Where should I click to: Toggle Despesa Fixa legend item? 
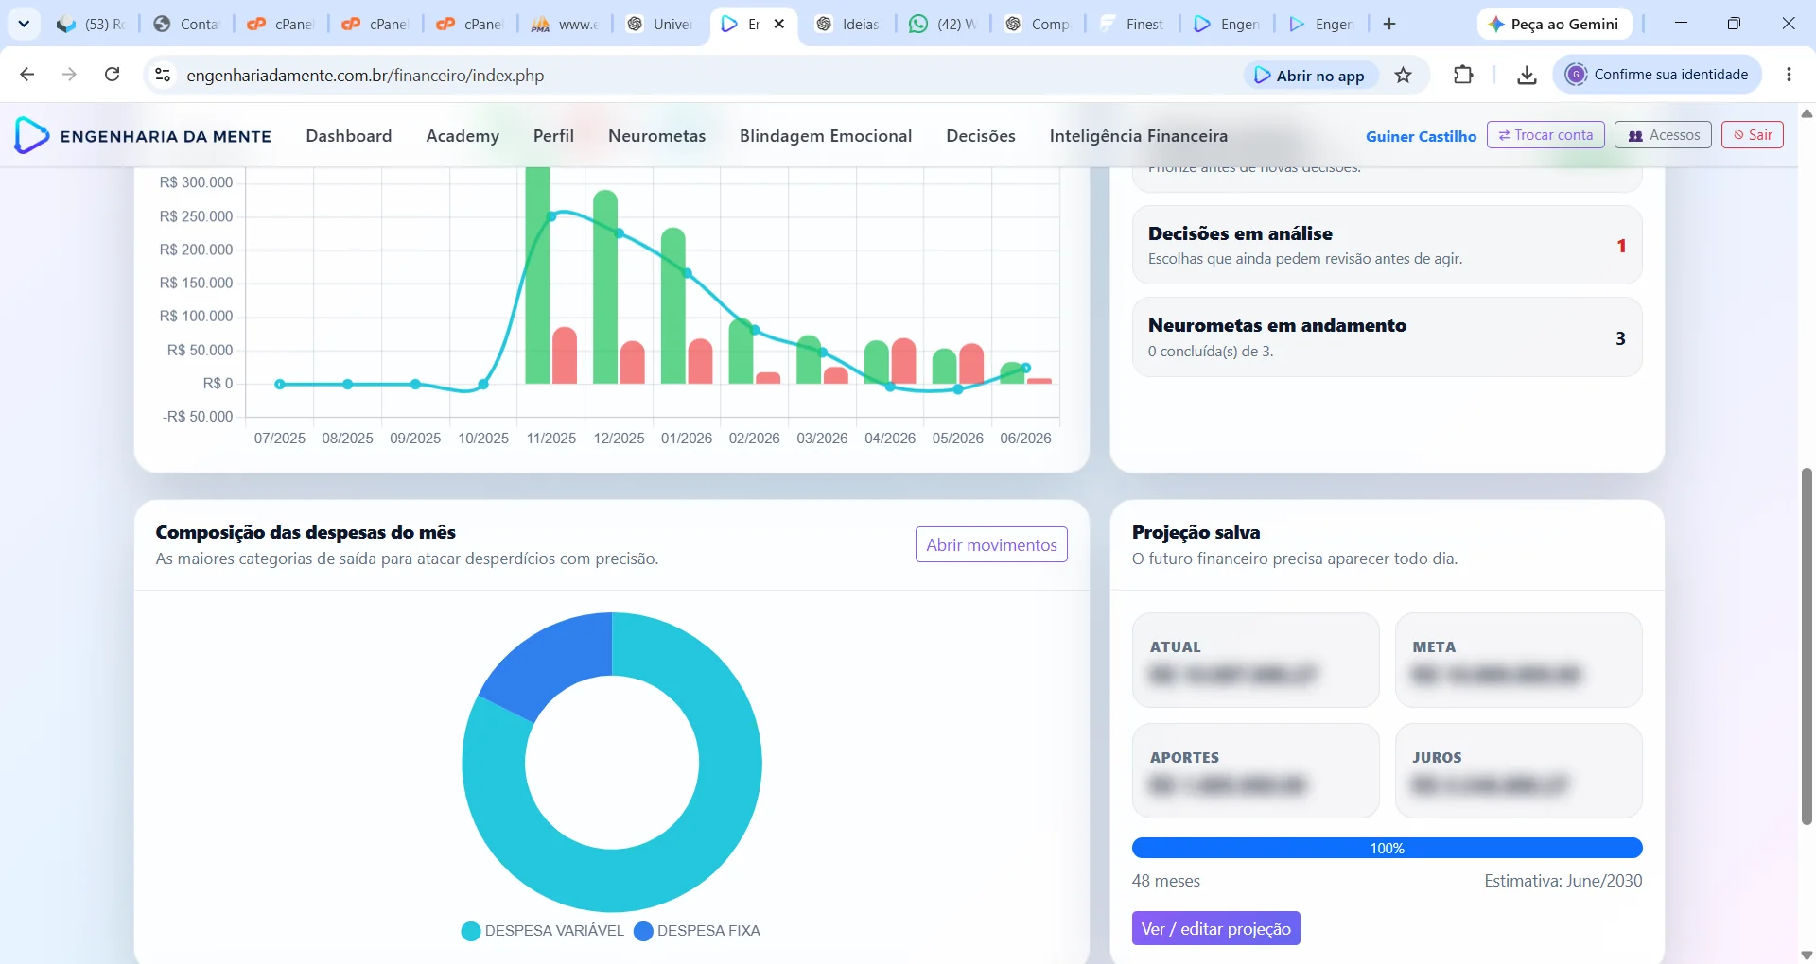click(697, 931)
